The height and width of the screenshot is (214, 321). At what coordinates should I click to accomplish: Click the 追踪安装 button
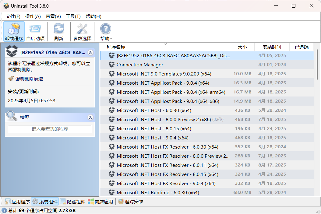131,202
